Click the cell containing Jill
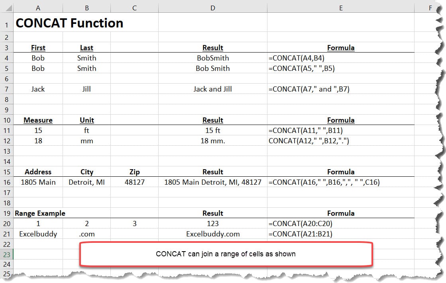 tap(86, 89)
